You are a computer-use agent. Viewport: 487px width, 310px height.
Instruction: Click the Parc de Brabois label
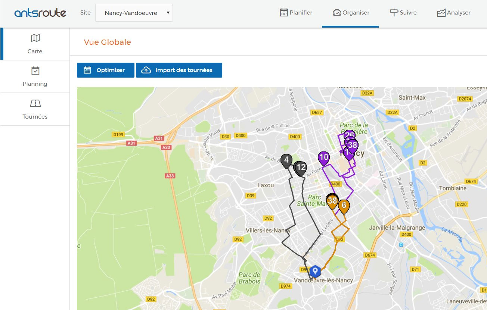pyautogui.click(x=249, y=278)
